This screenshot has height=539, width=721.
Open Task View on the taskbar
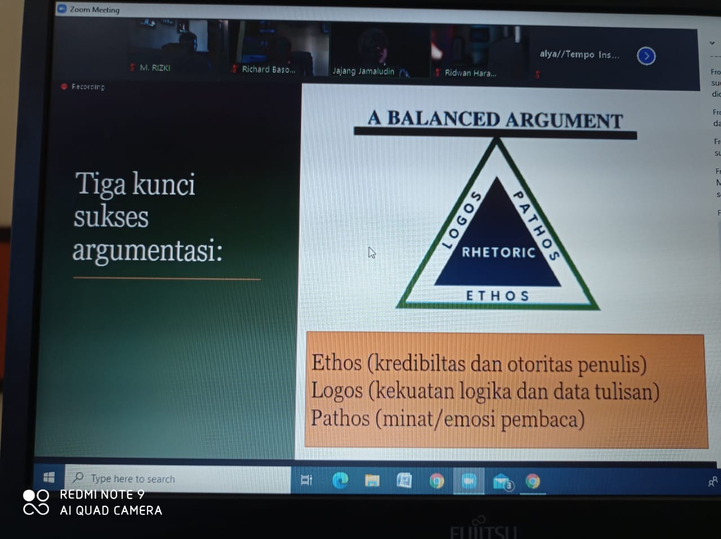coord(306,480)
